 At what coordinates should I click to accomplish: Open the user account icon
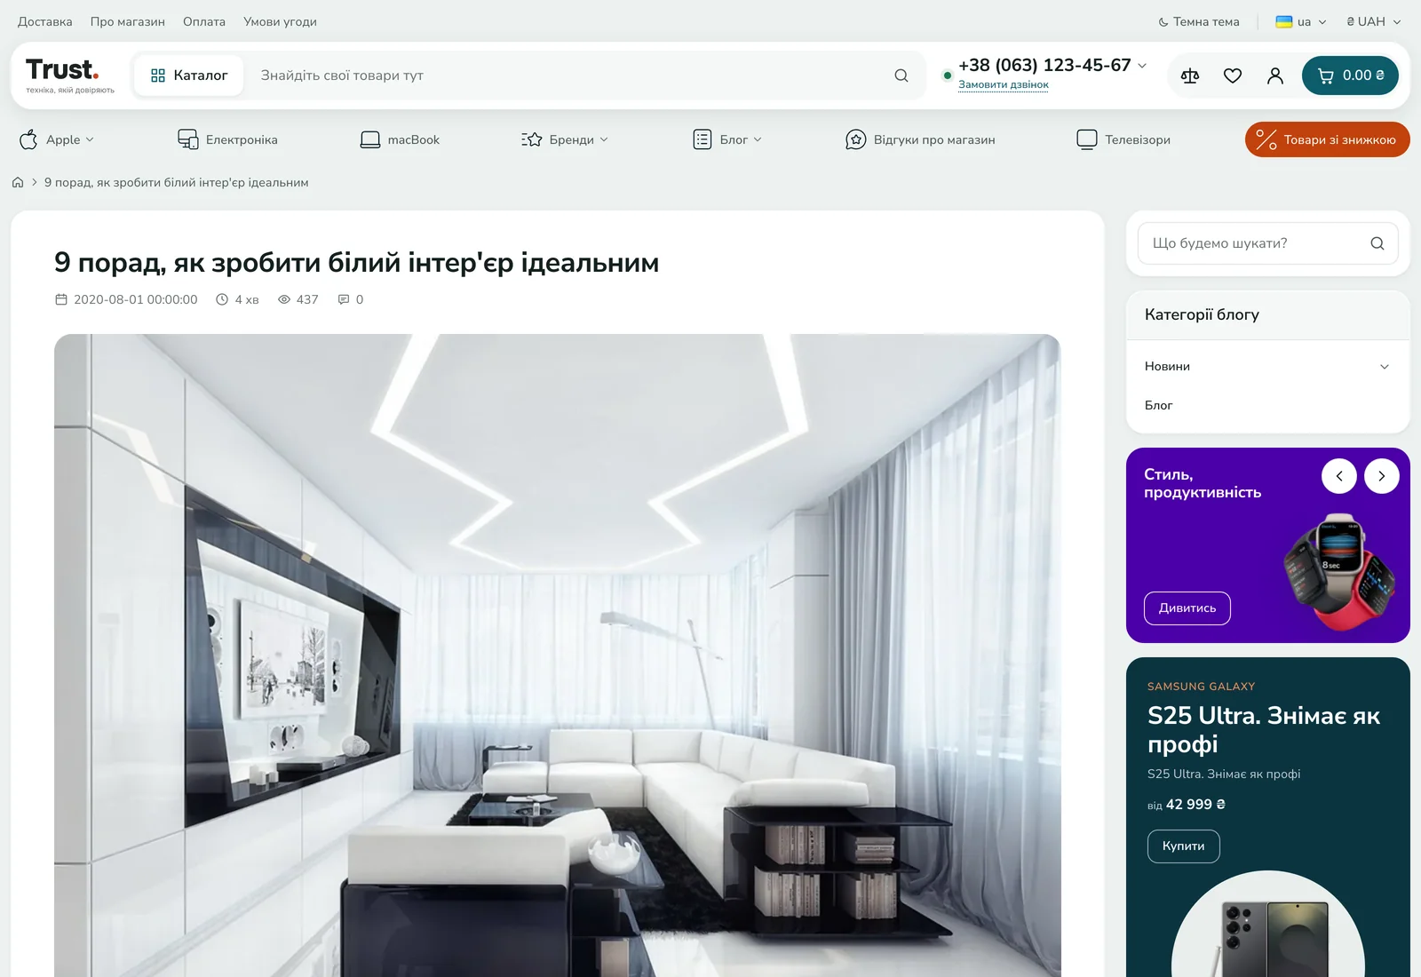click(x=1275, y=75)
